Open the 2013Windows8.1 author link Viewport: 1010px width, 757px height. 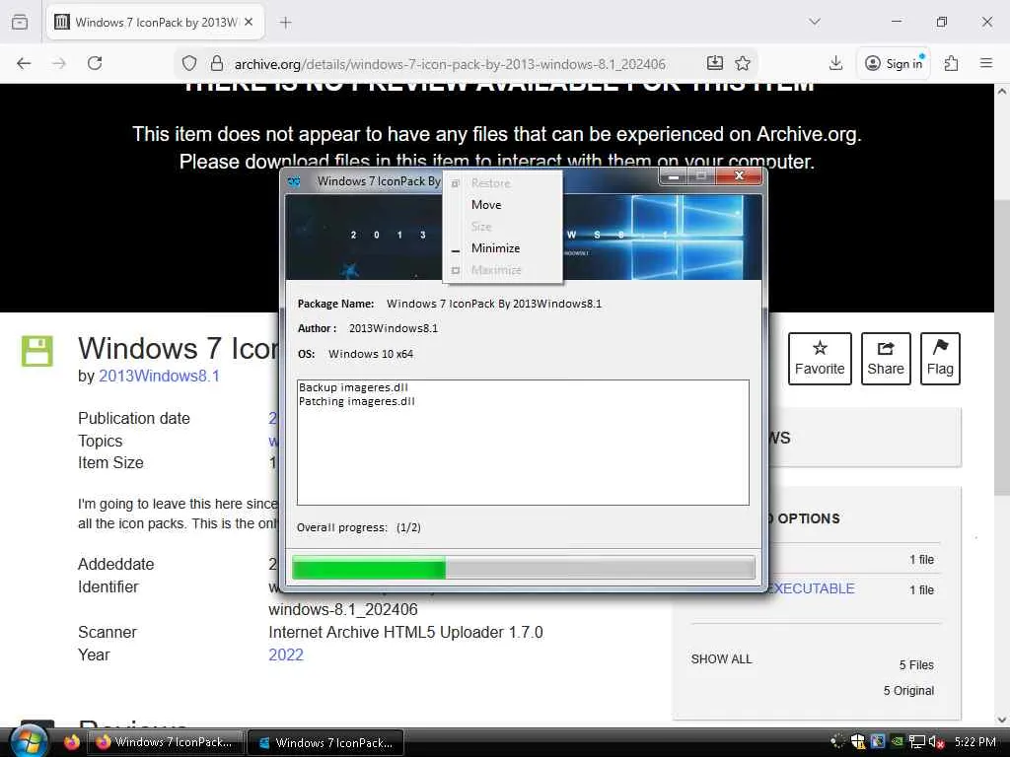pos(159,376)
